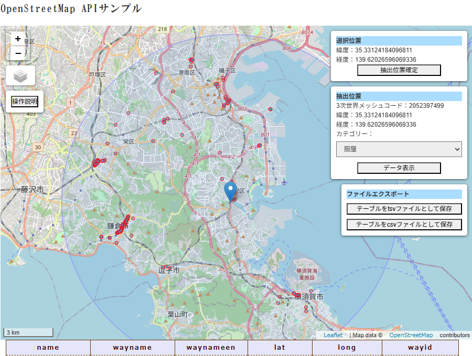Click the 磯子区 map label

point(227,71)
